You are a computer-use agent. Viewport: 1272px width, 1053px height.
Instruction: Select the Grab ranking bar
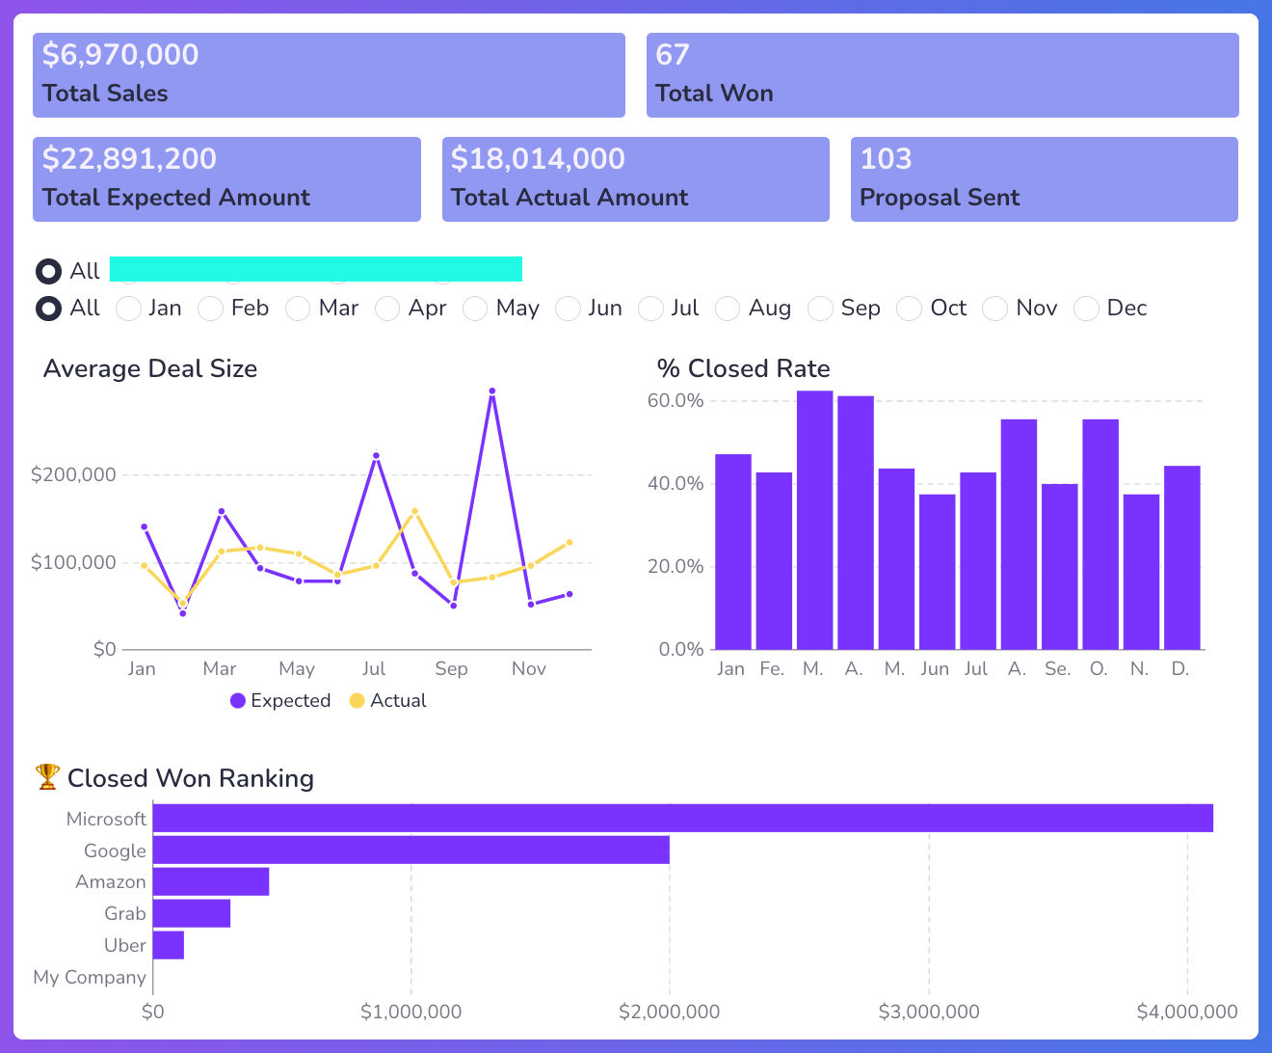(x=192, y=913)
